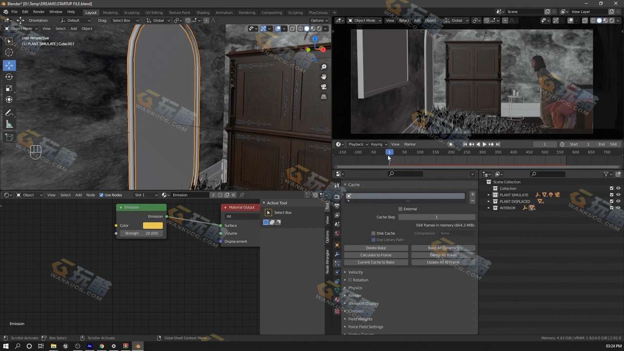Click the Current Cache to Bake button
Screen dimensions: 624x351
tap(376, 262)
